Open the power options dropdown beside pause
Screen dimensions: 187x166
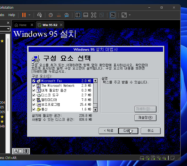coord(29,15)
